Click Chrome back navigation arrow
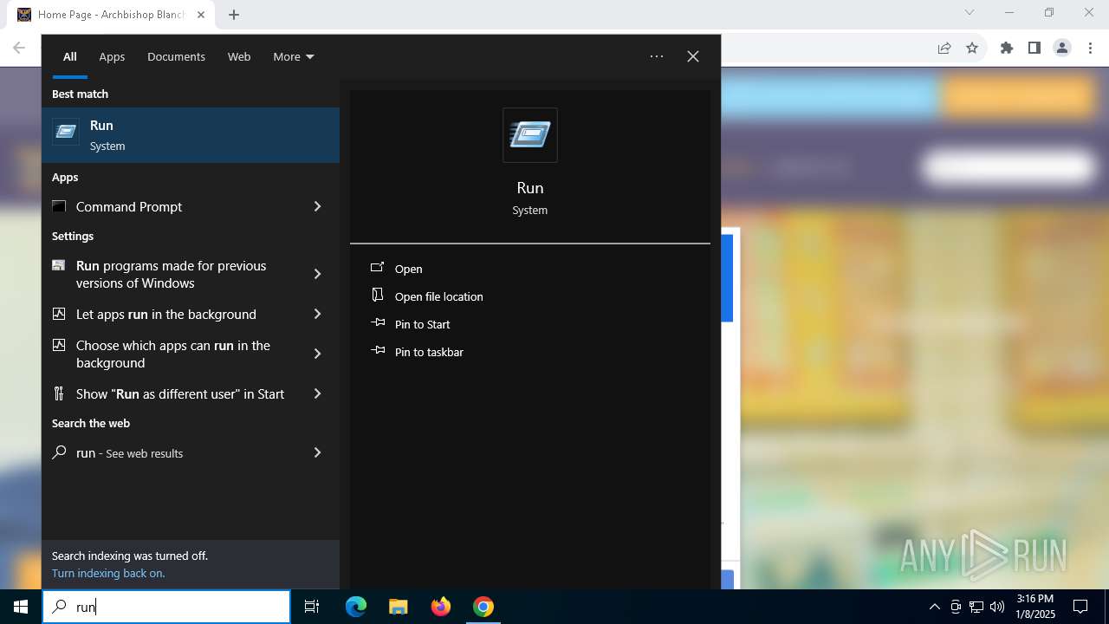The image size is (1109, 624). pyautogui.click(x=19, y=48)
